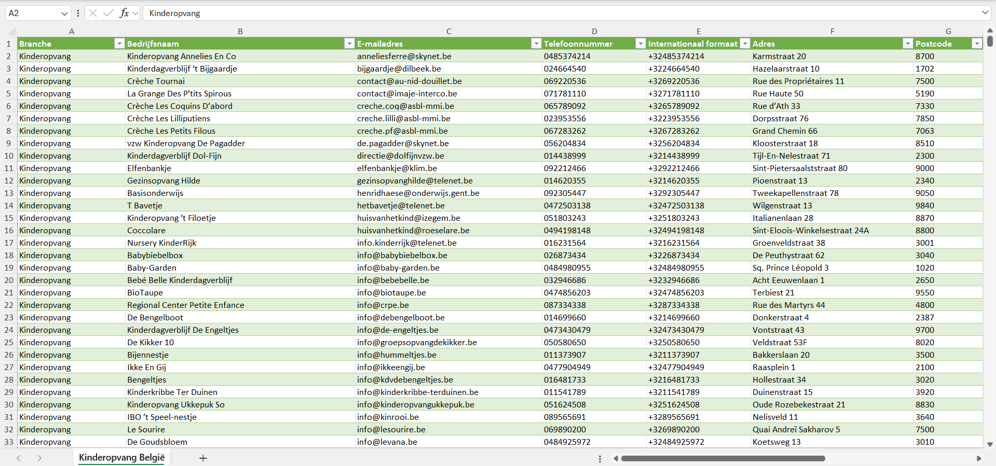Screen dimensions: 996x466
Task: Select row 15 header
Action: tap(9, 218)
